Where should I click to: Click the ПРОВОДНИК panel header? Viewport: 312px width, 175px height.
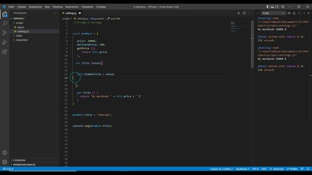19,13
